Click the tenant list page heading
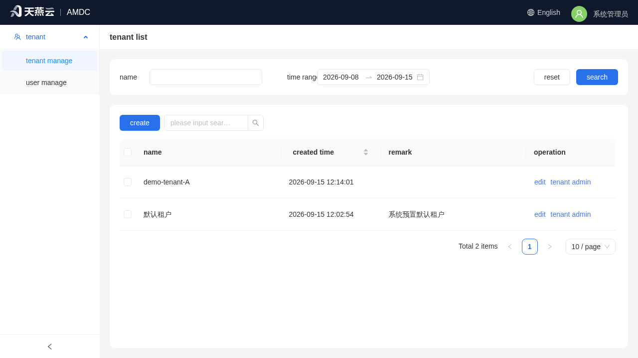Screen dimensions: 638x358 coord(129,37)
